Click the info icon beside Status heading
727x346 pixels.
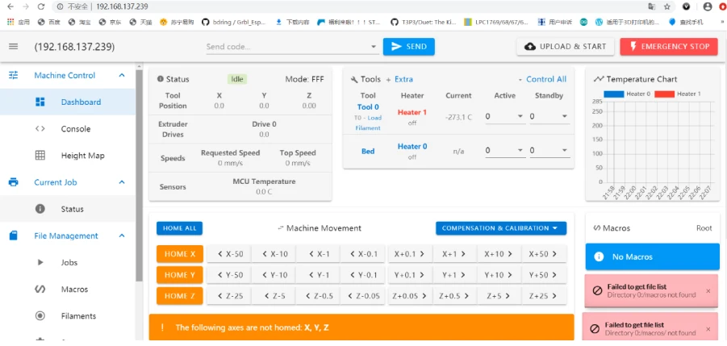(161, 79)
